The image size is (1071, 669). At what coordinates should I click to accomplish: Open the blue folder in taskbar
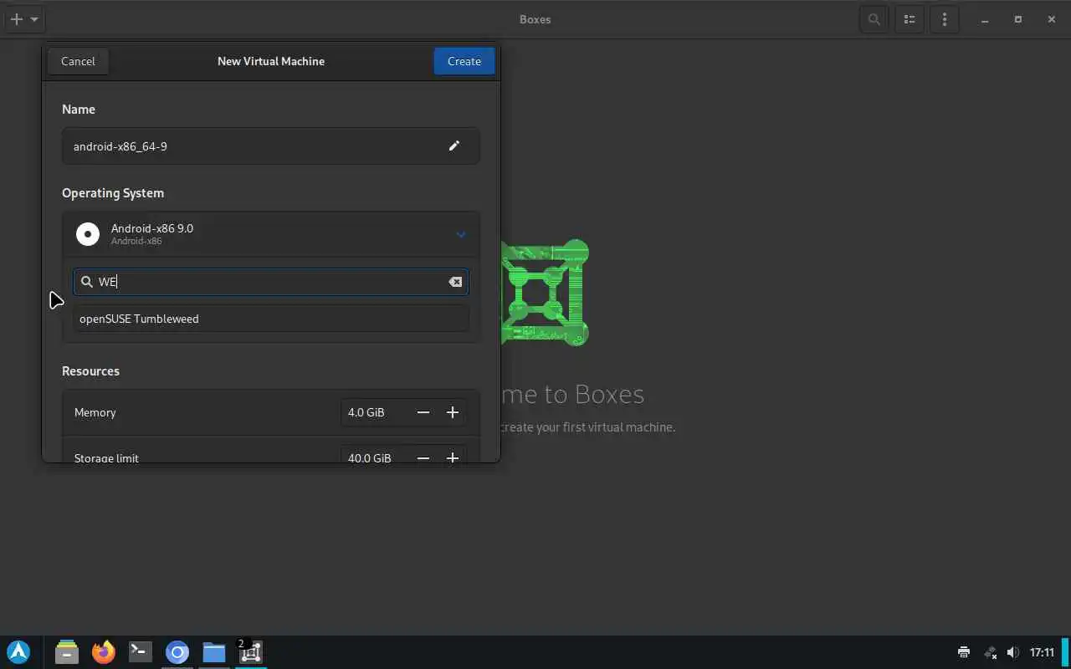(214, 651)
